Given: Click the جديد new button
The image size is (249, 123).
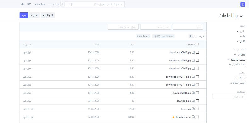Looking at the screenshot, I should pos(24,15).
